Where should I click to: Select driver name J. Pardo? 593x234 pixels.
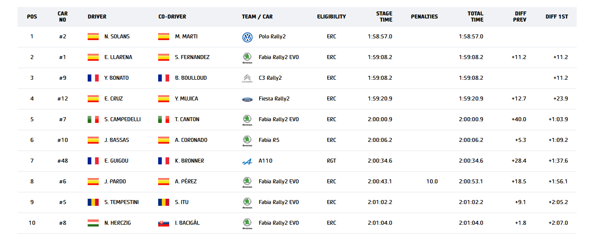click(x=115, y=182)
